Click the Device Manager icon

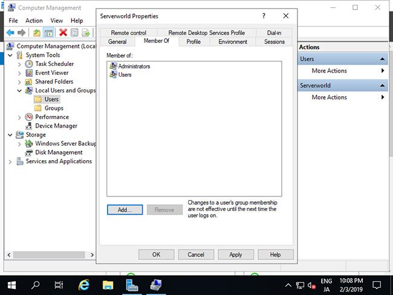tap(29, 126)
